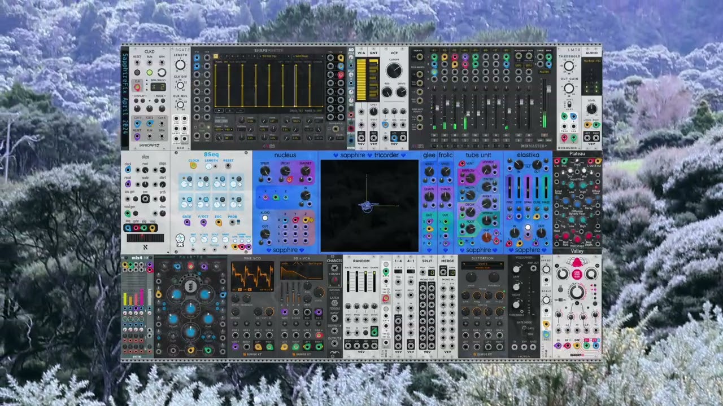Click the Sine VCO waveform display
The width and height of the screenshot is (723, 406).
coord(252,276)
